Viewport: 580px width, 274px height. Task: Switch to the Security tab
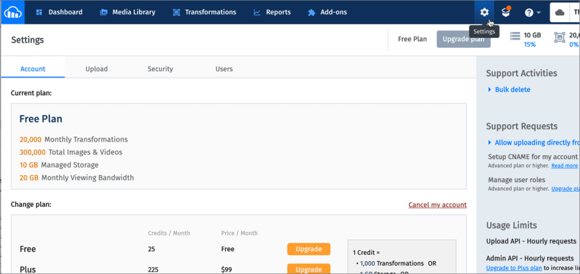(160, 69)
